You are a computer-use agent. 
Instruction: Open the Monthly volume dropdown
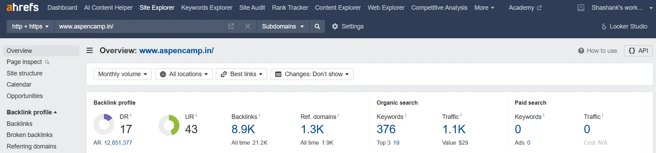tap(122, 74)
